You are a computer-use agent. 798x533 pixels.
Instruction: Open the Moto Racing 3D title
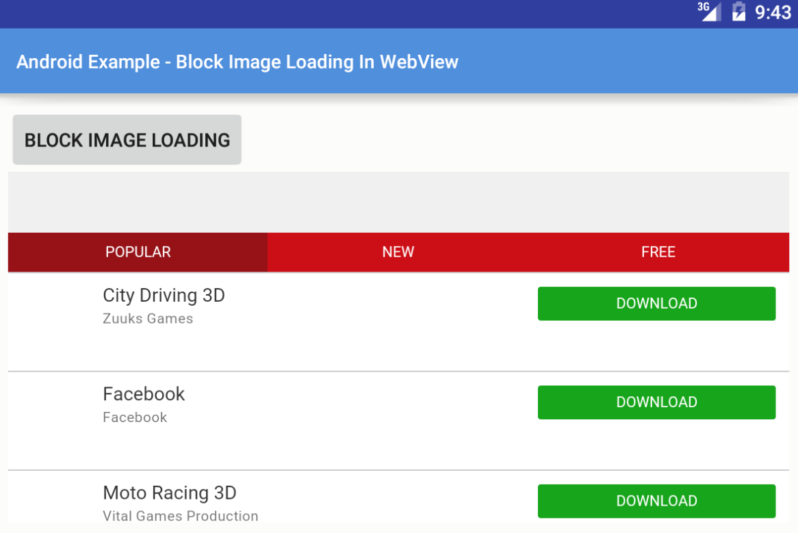170,493
